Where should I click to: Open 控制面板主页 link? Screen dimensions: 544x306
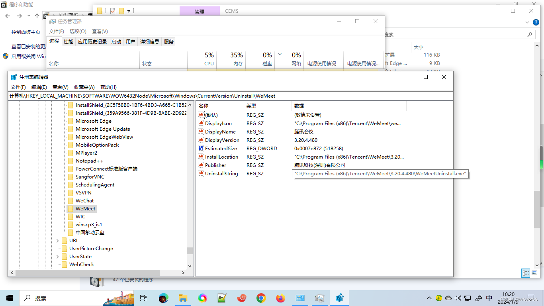point(26,32)
